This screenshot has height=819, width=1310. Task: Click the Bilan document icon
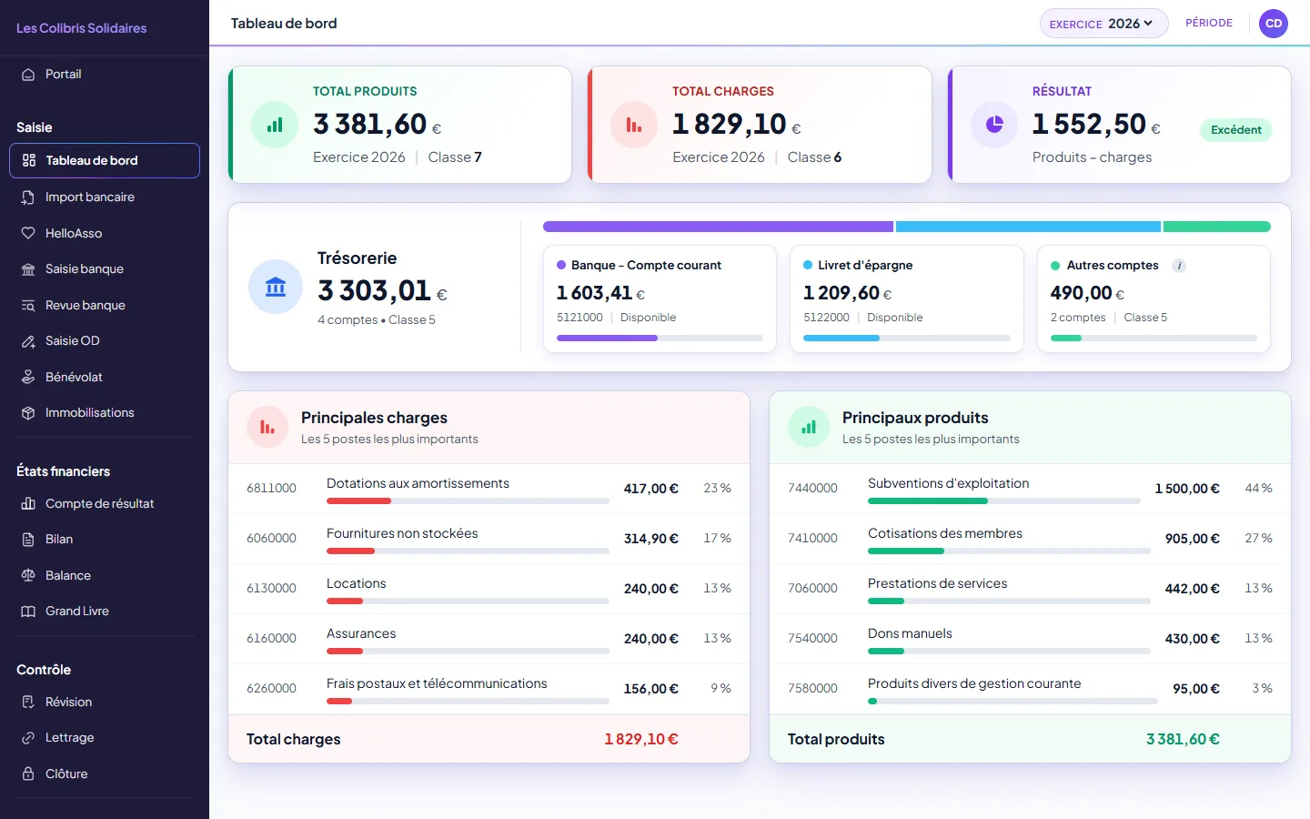[28, 540]
